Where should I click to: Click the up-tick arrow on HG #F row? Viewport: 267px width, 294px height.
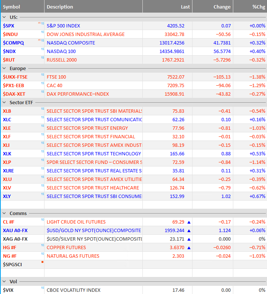click(x=189, y=248)
